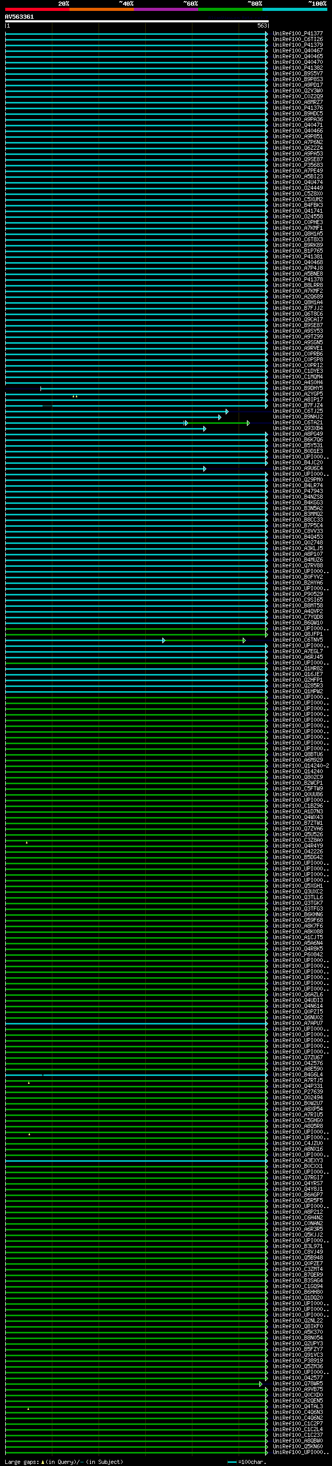
Task: Select hit UniRef100_Q40467
Action: (x=297, y=50)
